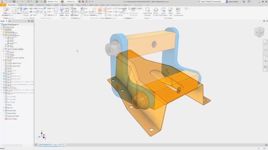
Task: Open the document tabs list menu
Action: tap(266, 145)
